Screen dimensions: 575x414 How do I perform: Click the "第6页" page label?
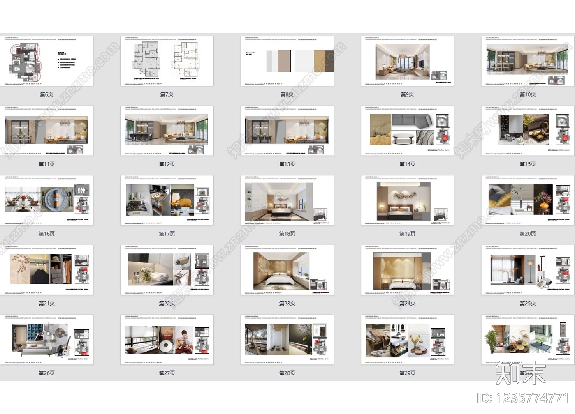(x=46, y=94)
